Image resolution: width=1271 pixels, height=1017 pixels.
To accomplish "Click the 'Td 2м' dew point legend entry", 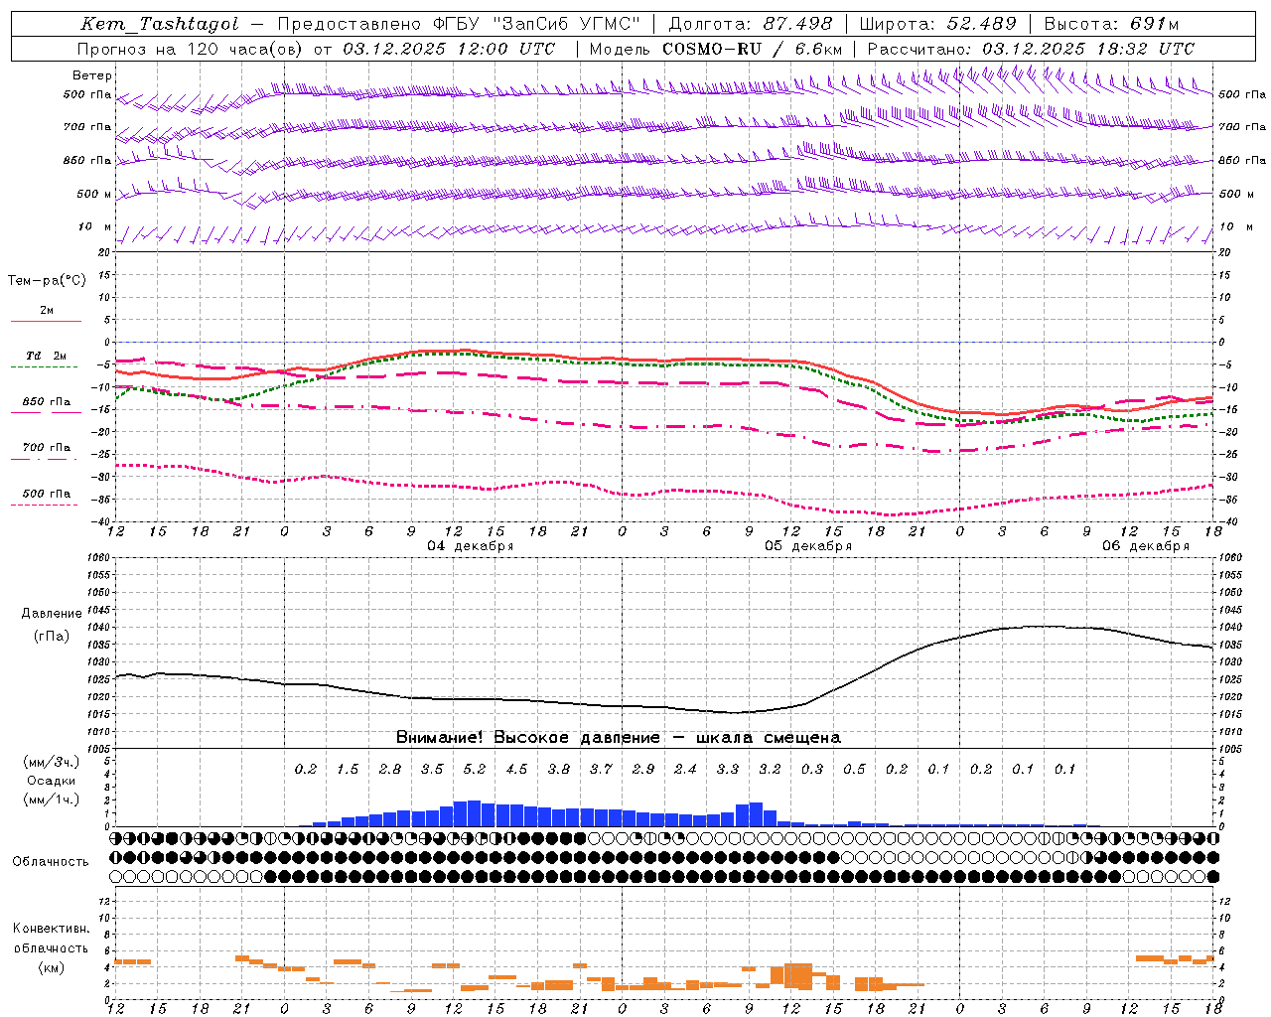I will [46, 356].
